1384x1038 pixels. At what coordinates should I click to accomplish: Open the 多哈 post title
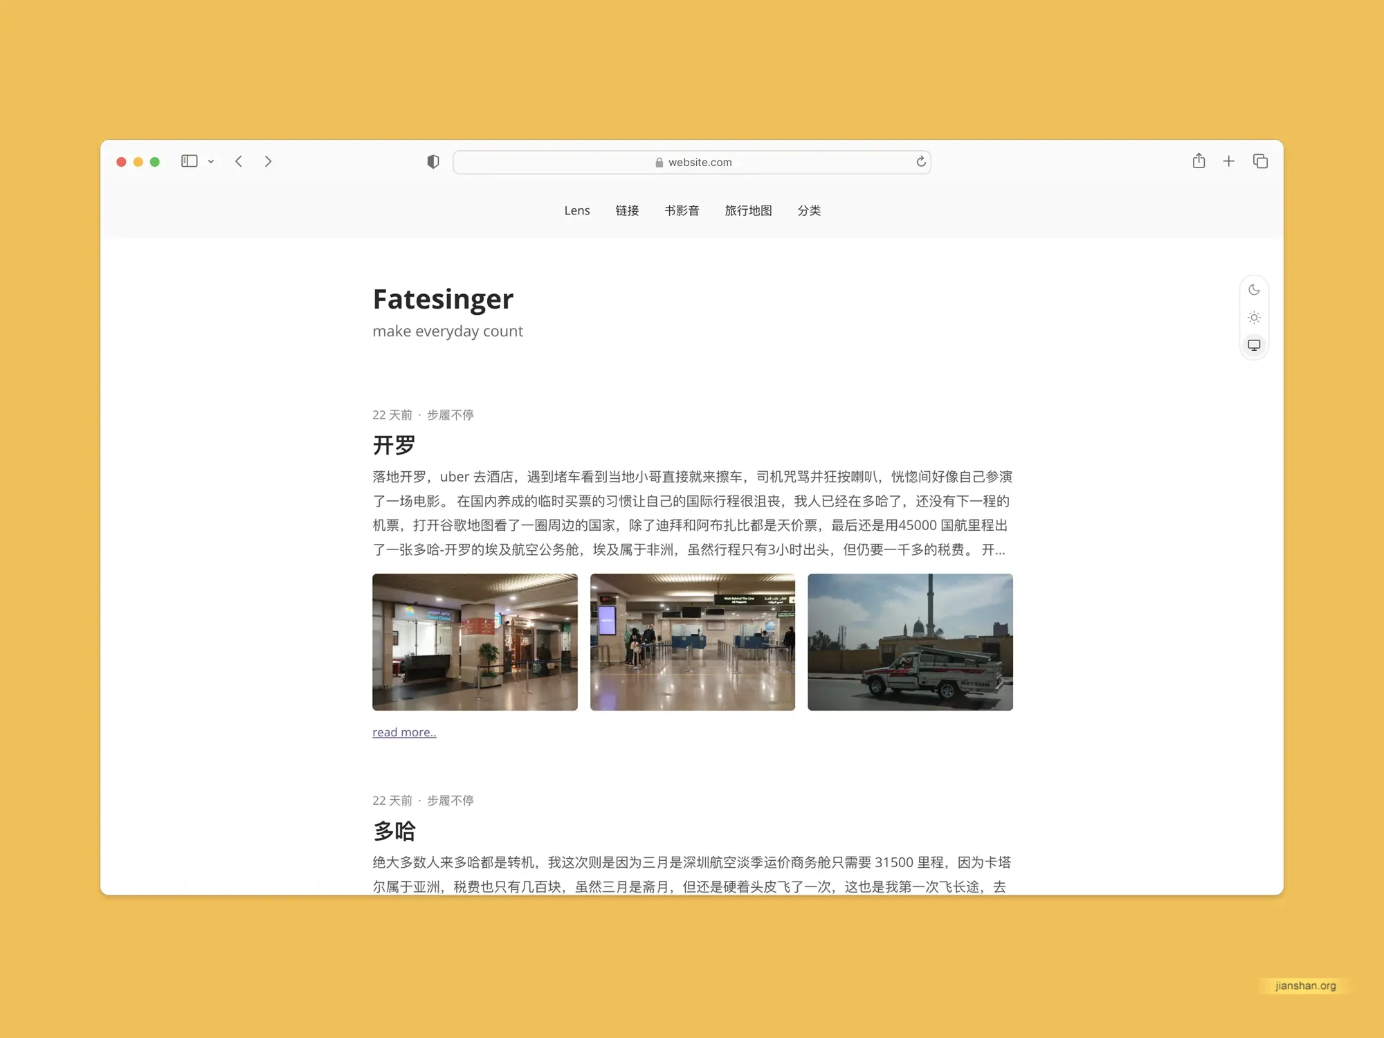point(394,830)
